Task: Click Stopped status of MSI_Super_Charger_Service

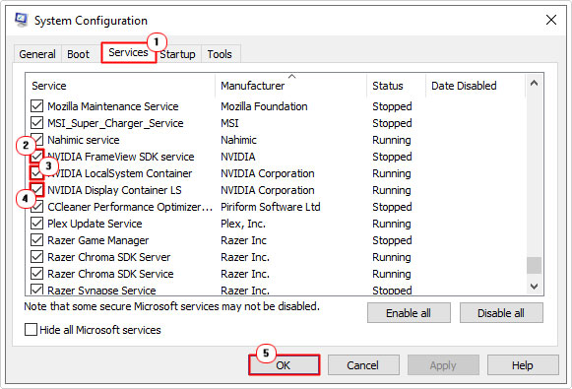Action: [x=392, y=123]
